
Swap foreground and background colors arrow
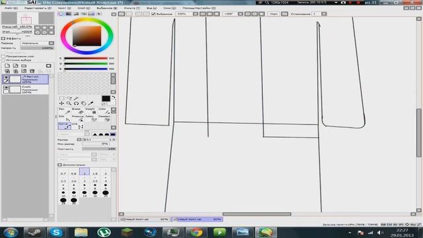pyautogui.click(x=114, y=97)
